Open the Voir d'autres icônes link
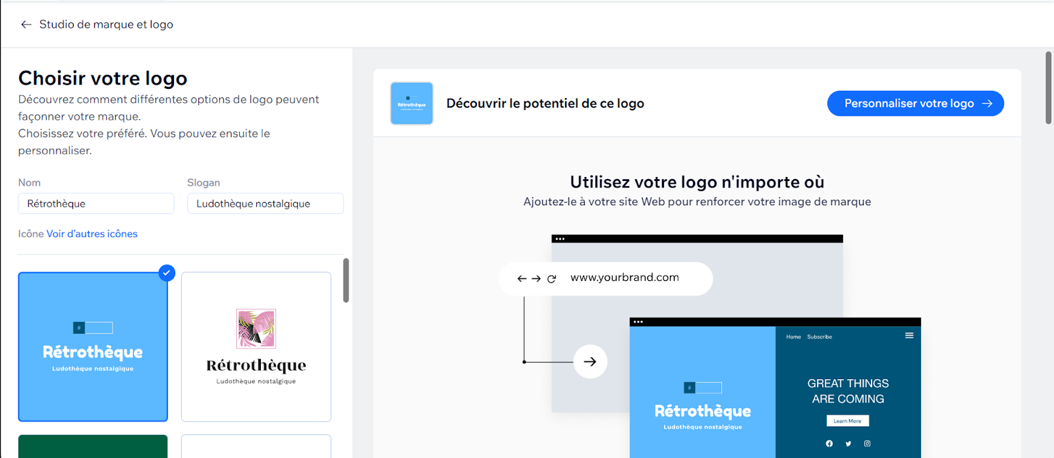The image size is (1054, 458). (92, 234)
